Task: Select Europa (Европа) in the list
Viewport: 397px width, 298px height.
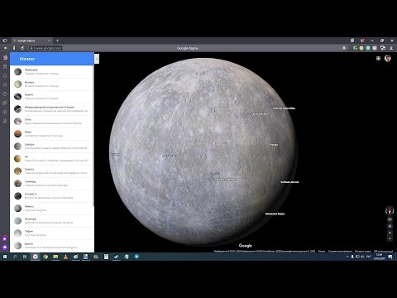Action: pos(52,171)
